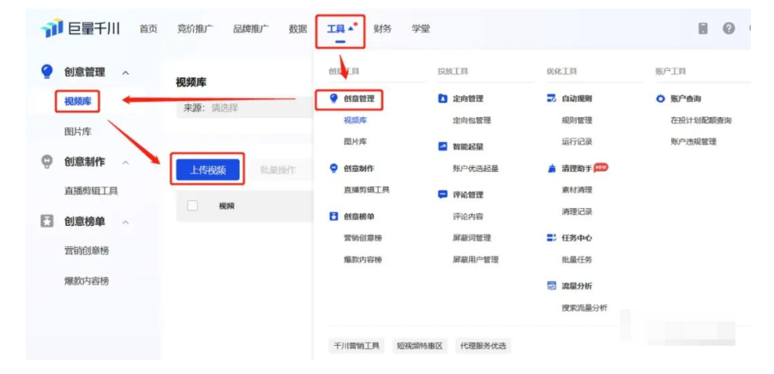This screenshot has height=374, width=774.
Task: Click the 代理服务优选 tag button
Action: click(483, 346)
